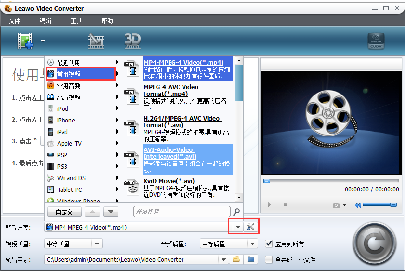Expand the 预置方案 profile dropdown arrow

(x=238, y=227)
